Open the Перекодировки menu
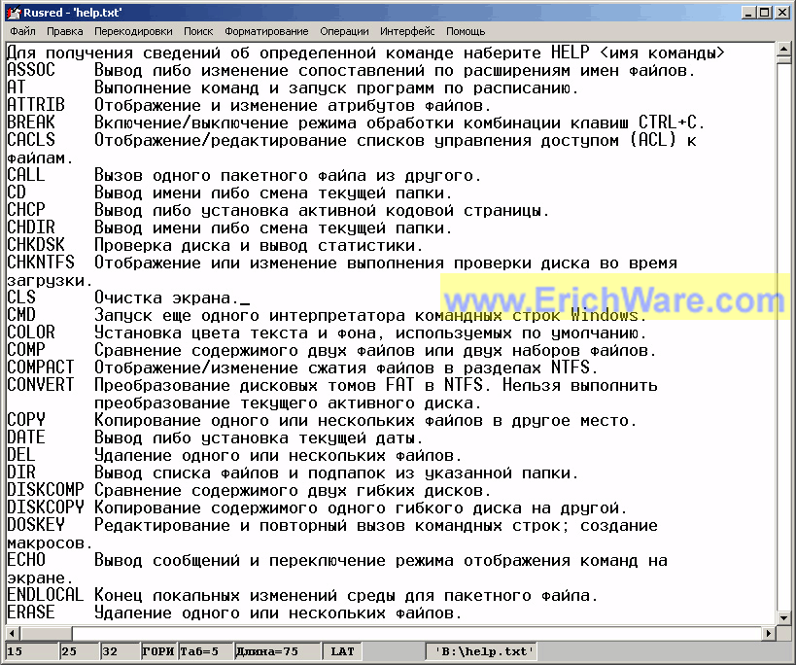 click(133, 31)
